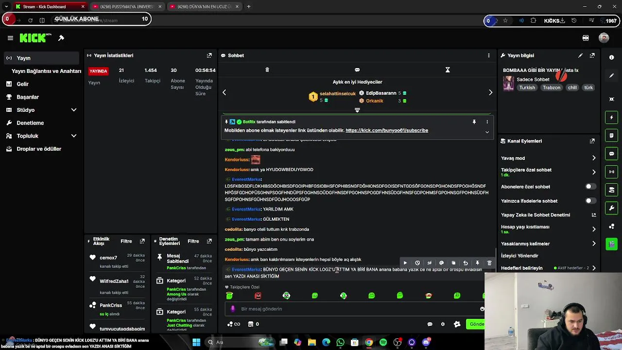Expand Hedefleri belirleyin goals
This screenshot has height=350, width=622.
(594, 268)
